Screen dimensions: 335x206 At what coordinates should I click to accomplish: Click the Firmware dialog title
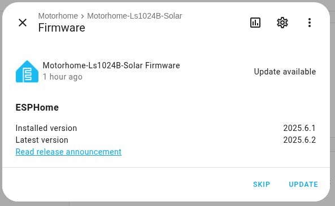click(62, 28)
